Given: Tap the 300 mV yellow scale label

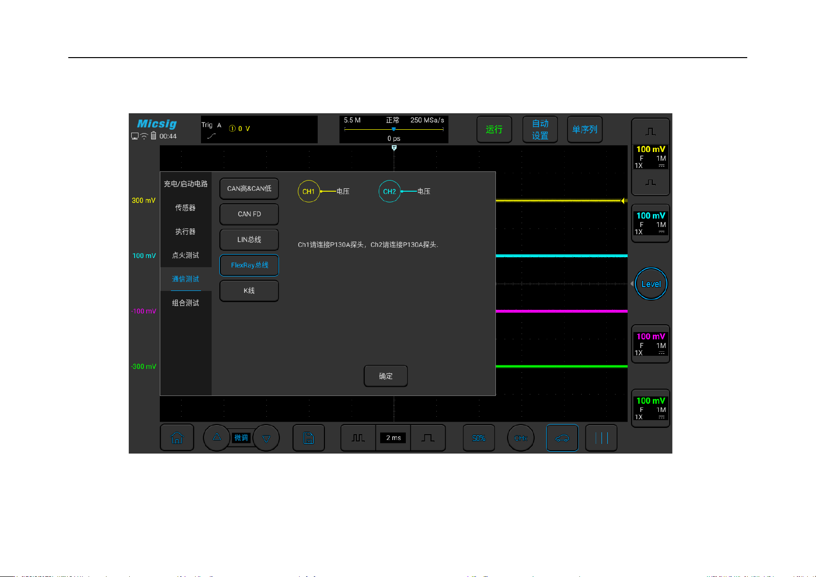Looking at the screenshot, I should (x=143, y=200).
